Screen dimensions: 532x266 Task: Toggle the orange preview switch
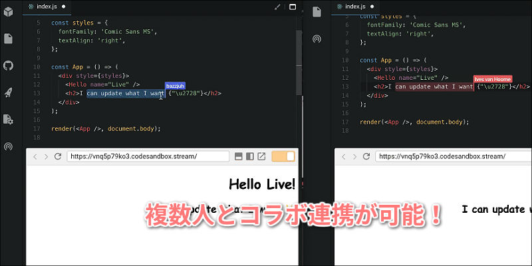tap(283, 156)
